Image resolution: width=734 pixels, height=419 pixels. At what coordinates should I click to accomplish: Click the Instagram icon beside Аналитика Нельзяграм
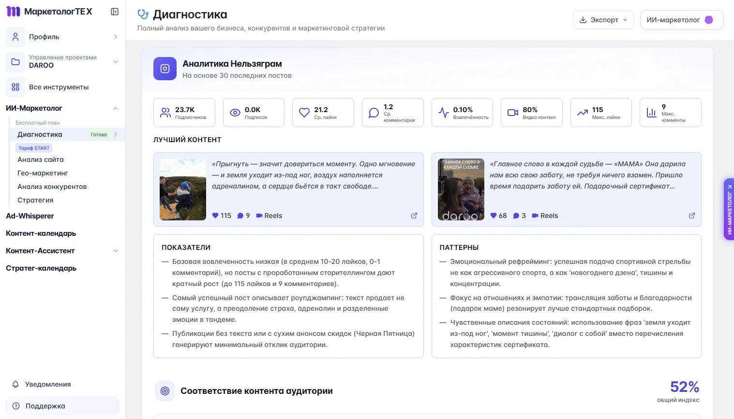[x=165, y=69]
